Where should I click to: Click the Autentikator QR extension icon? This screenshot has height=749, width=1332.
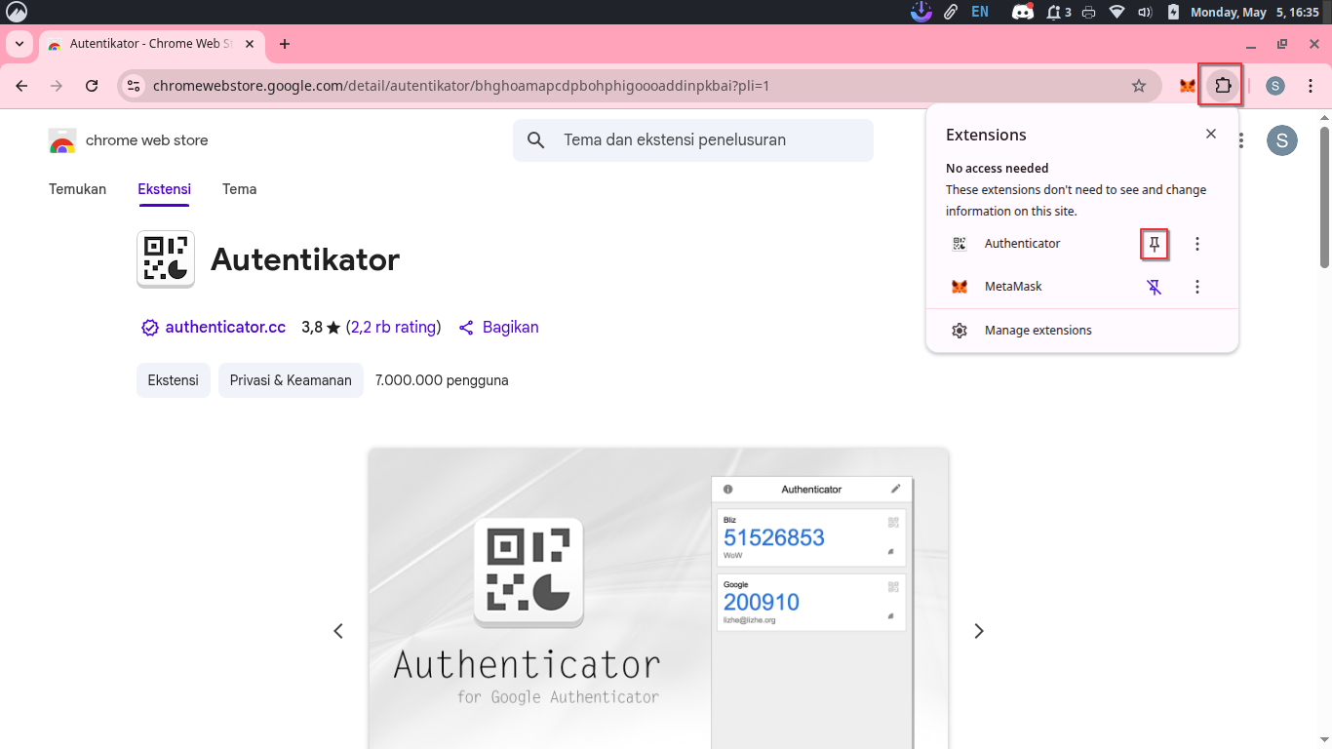coord(166,259)
